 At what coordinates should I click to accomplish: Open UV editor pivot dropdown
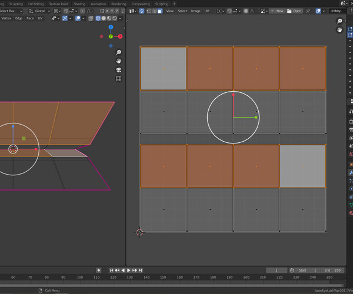coord(221,11)
